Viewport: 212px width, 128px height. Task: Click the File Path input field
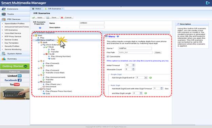136,52
